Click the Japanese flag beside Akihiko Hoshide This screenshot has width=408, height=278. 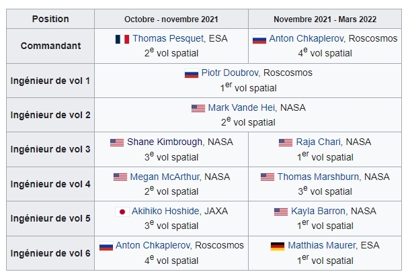[122, 212]
